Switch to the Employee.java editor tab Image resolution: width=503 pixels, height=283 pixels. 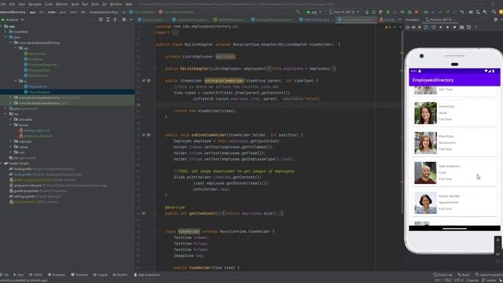click(152, 20)
